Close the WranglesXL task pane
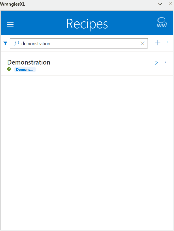174x231 pixels. tap(170, 4)
